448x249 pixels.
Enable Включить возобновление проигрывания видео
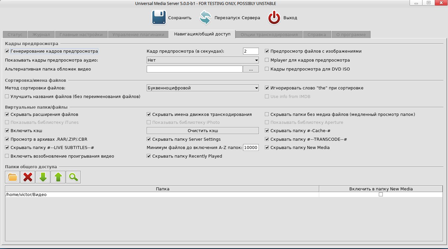click(x=7, y=156)
